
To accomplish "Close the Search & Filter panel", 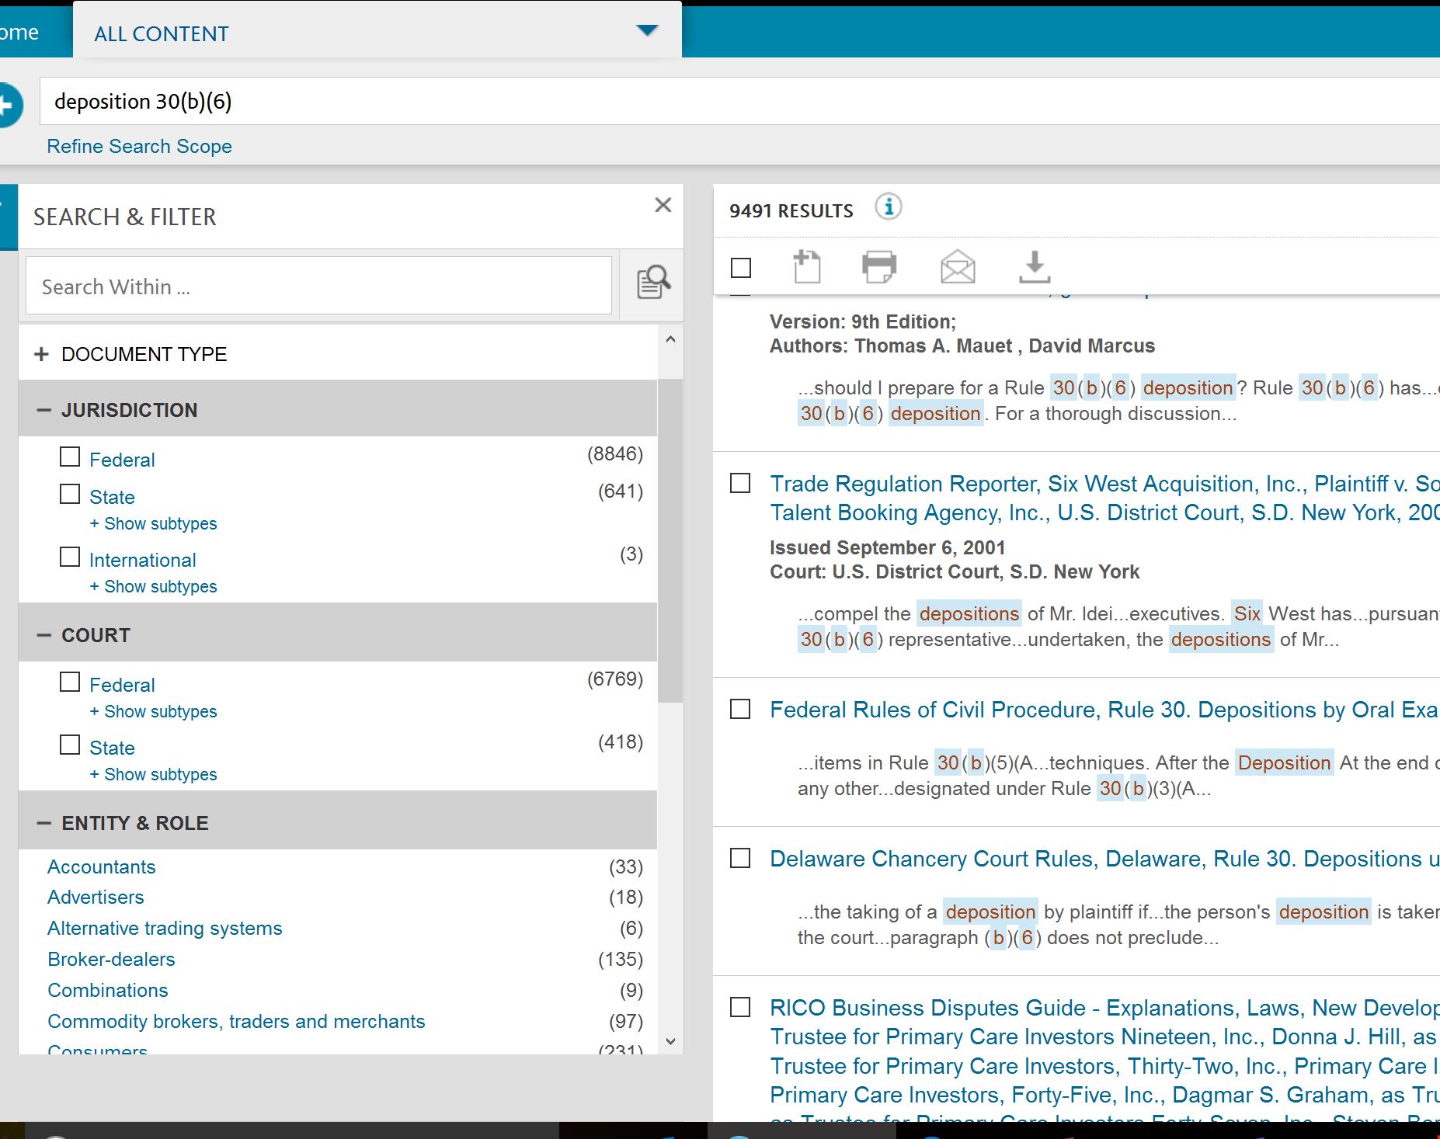I will pyautogui.click(x=663, y=205).
